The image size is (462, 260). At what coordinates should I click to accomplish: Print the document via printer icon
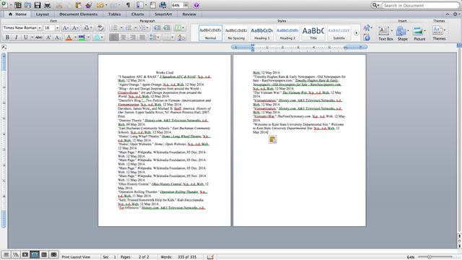point(47,5)
